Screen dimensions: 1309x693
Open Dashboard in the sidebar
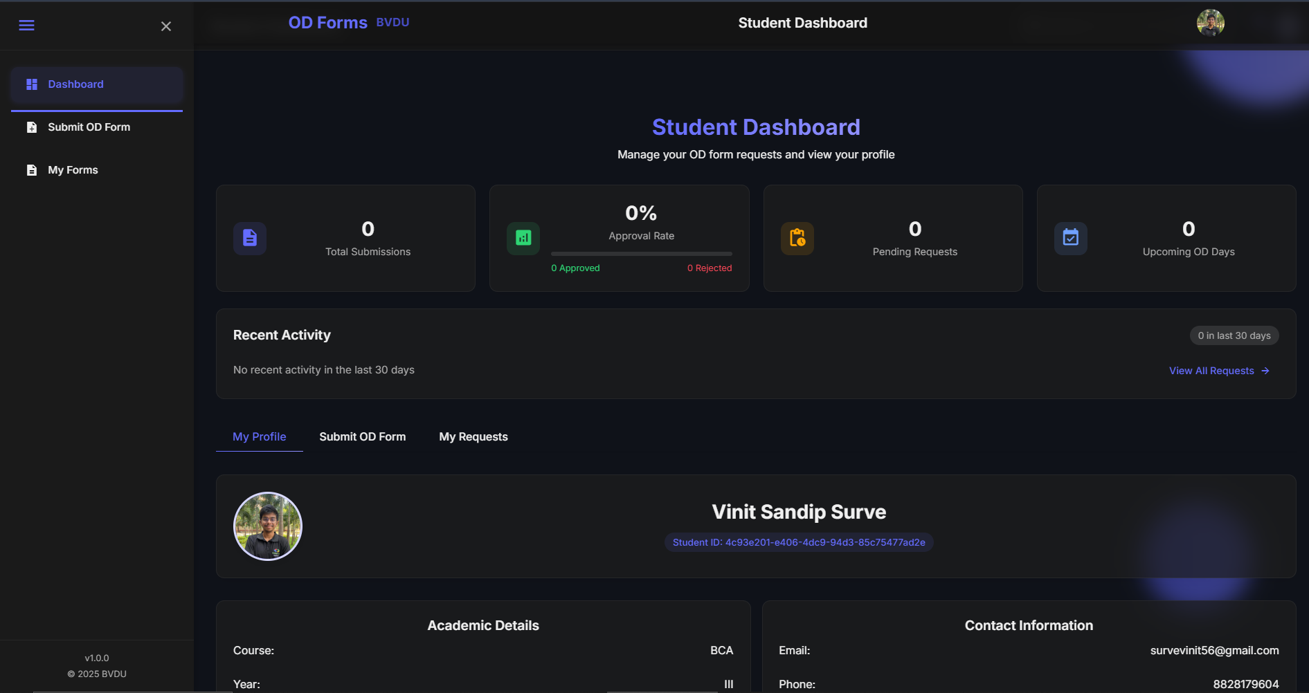[97, 84]
